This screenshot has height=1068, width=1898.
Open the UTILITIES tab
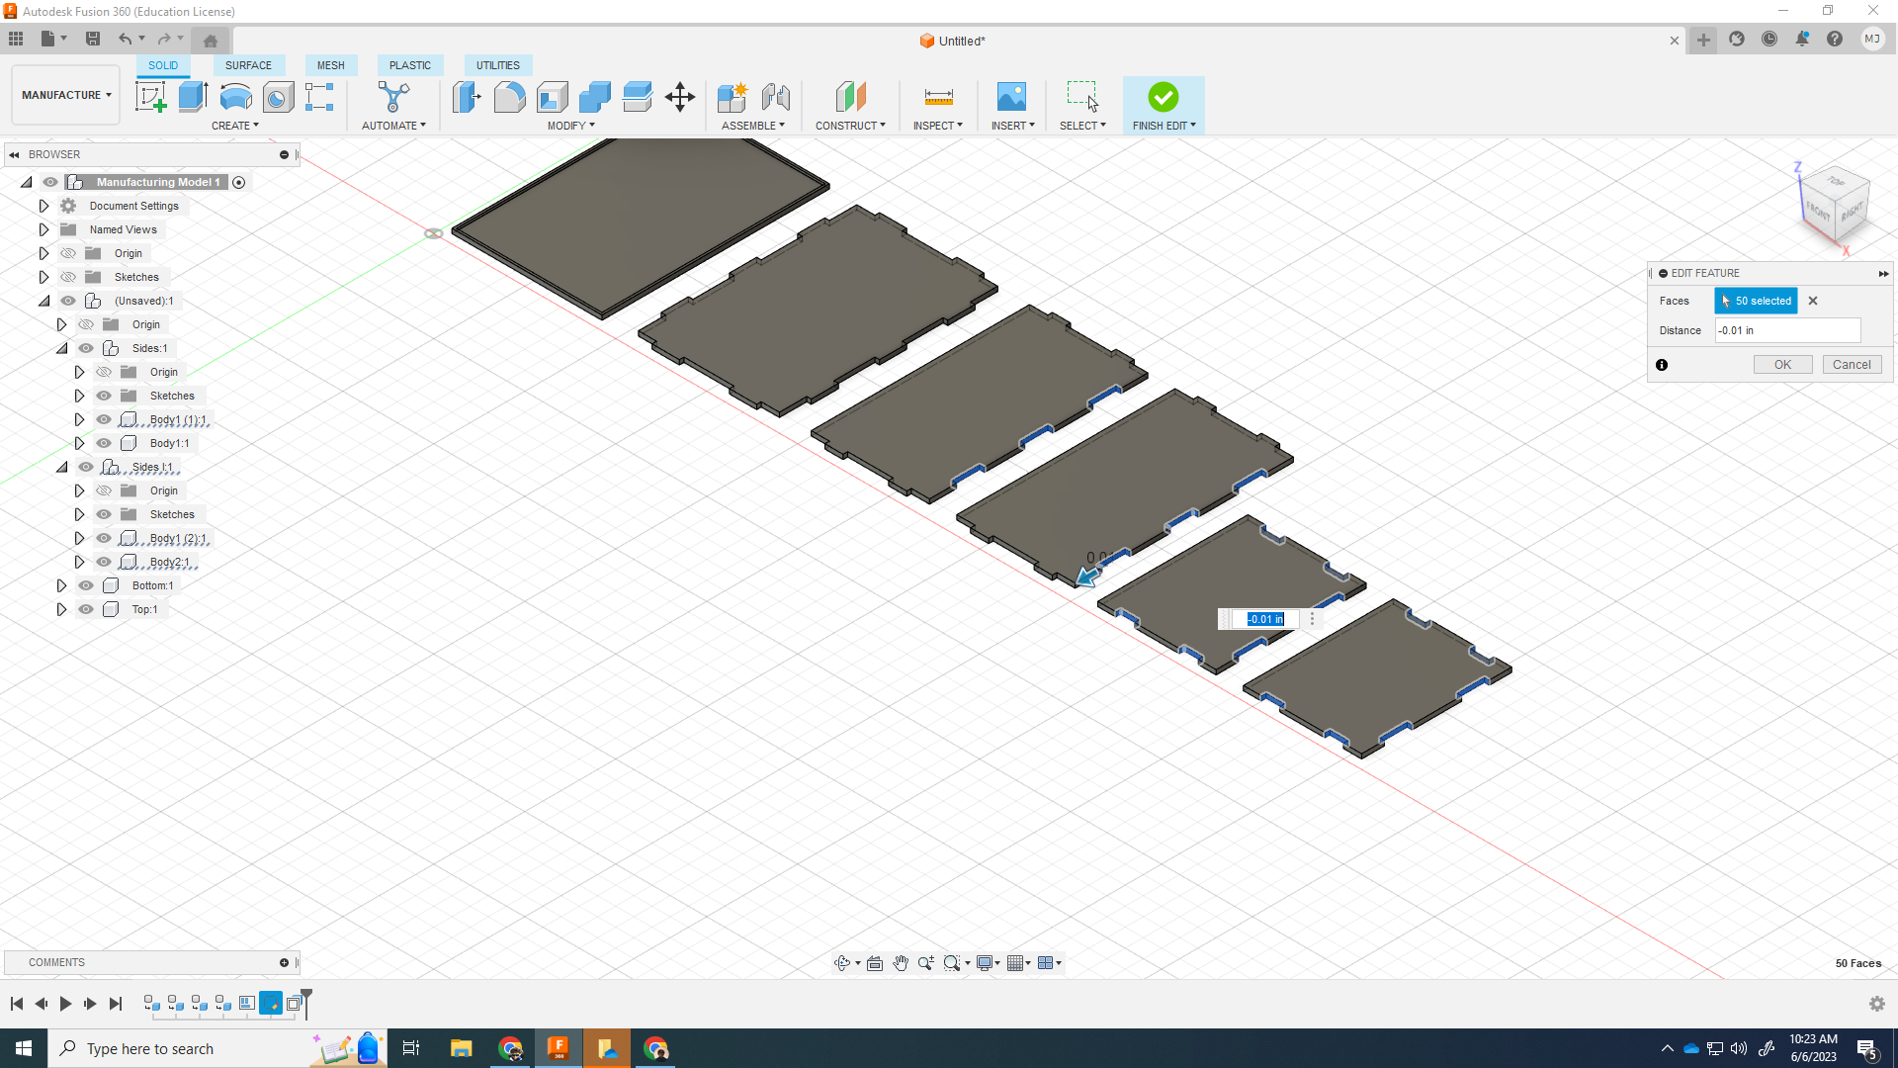click(497, 65)
